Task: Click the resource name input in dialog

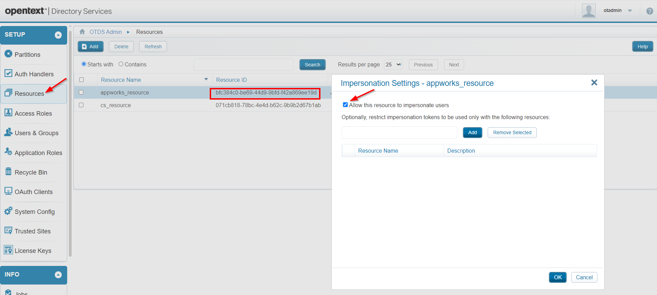Action: pyautogui.click(x=399, y=132)
